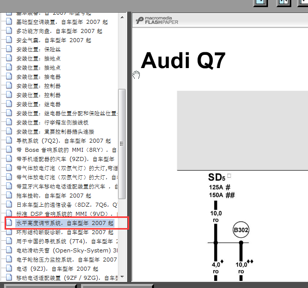Open the 多功能方向盘 entry in the tree
This screenshot has height=288, width=308.
click(59, 31)
